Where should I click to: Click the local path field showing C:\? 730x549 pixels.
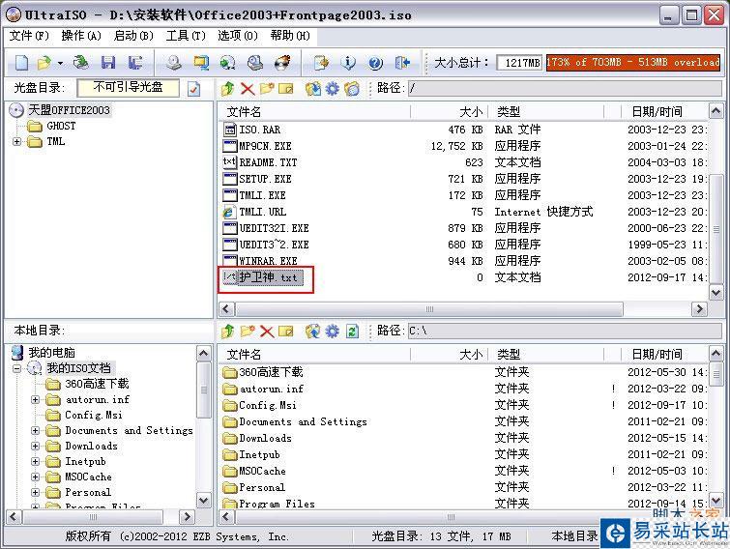(565, 332)
